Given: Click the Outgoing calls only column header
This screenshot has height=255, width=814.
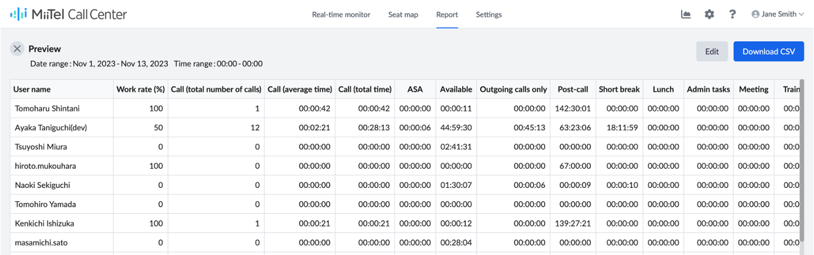Looking at the screenshot, I should click(x=513, y=89).
